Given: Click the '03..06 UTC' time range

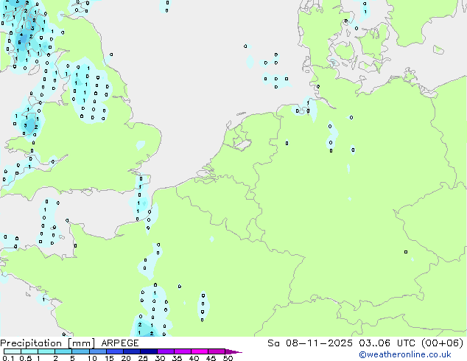Looking at the screenshot, I should point(387,343).
